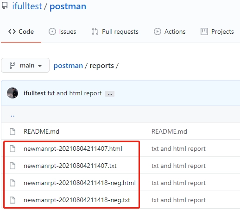The image size is (240, 210).
Task: Click the Code tab angle-brackets icon
Action: (x=12, y=31)
